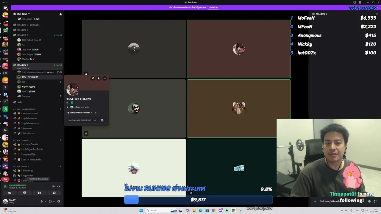Launch Chrome from the Windows taskbar

(214, 210)
